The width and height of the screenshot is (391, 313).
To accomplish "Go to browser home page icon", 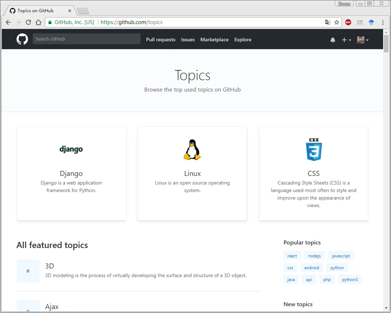I will pyautogui.click(x=38, y=22).
